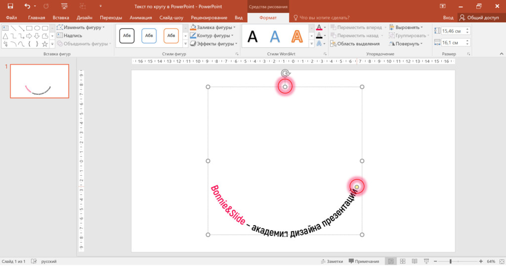
Task: Select the five-point star shape
Action: click(45, 44)
